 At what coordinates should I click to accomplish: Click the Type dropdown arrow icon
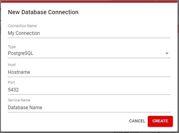[167, 54]
